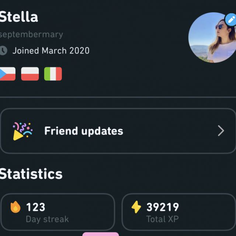Click the Statistics section heading
This screenshot has height=236, width=236.
[31, 174]
